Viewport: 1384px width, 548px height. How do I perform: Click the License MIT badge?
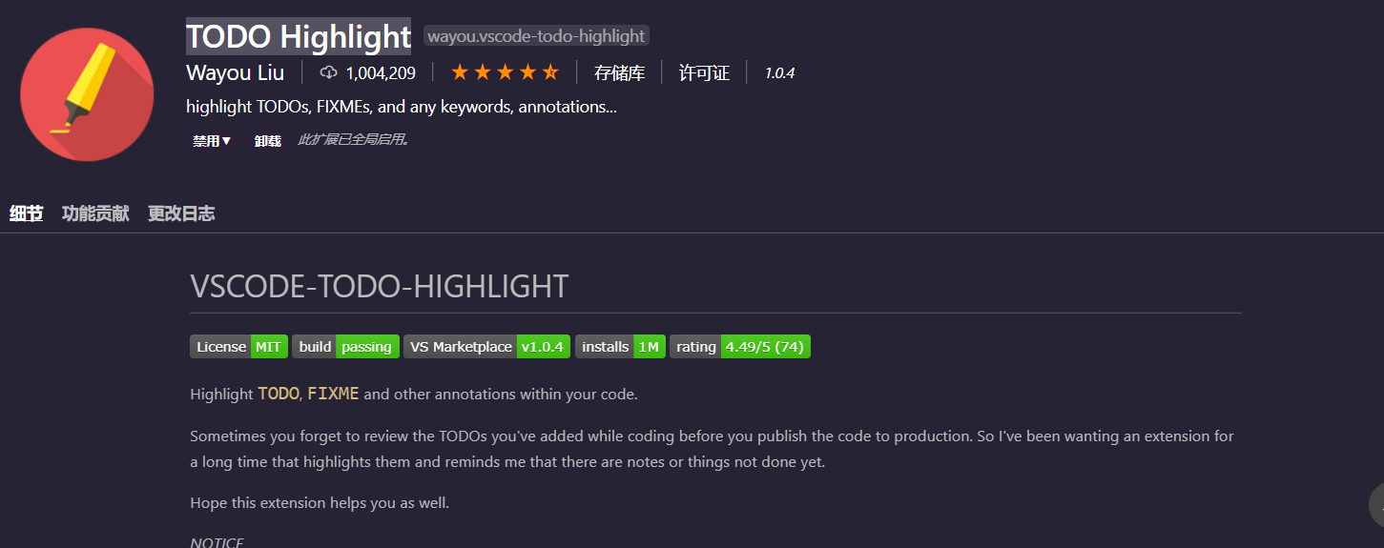[238, 347]
